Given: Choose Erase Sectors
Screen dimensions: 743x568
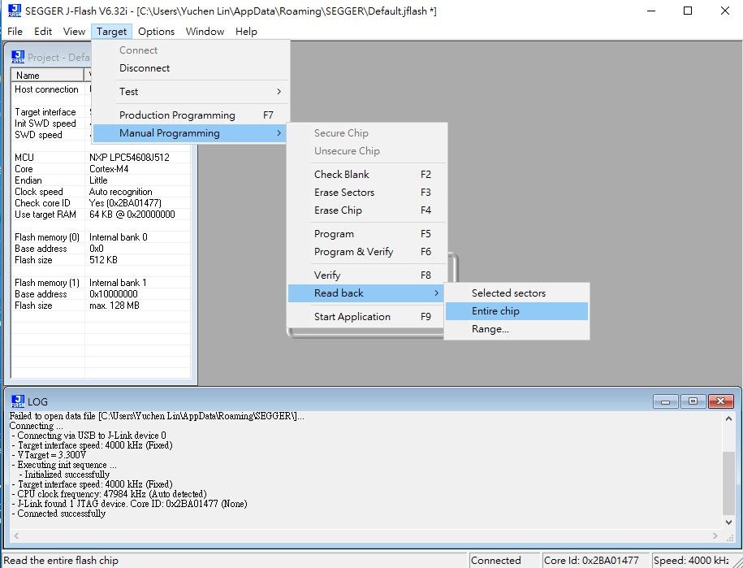Looking at the screenshot, I should coord(367,193).
